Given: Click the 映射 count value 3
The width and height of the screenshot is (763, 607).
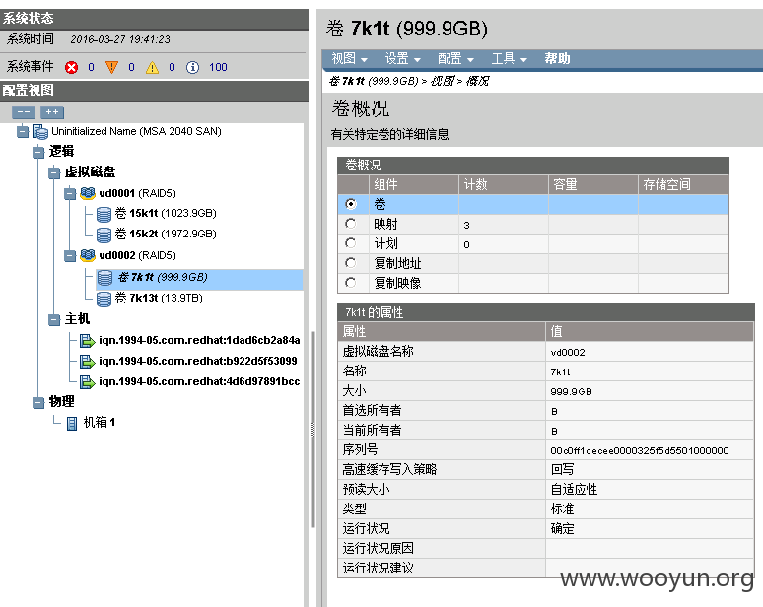Looking at the screenshot, I should pyautogui.click(x=466, y=226).
